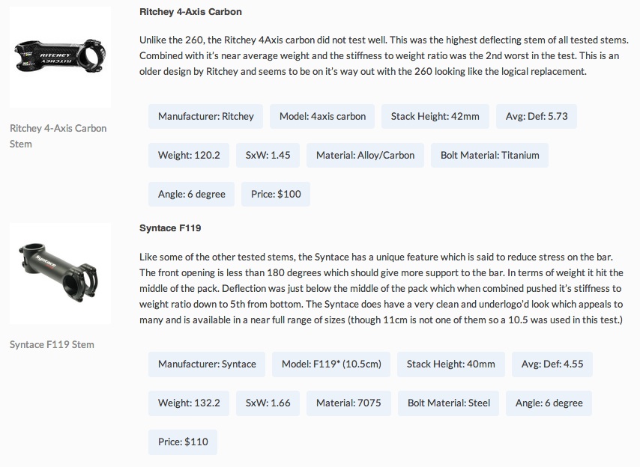Image resolution: width=640 pixels, height=467 pixels.
Task: Select the Manufacturer: Ritchey tag
Action: tap(206, 116)
